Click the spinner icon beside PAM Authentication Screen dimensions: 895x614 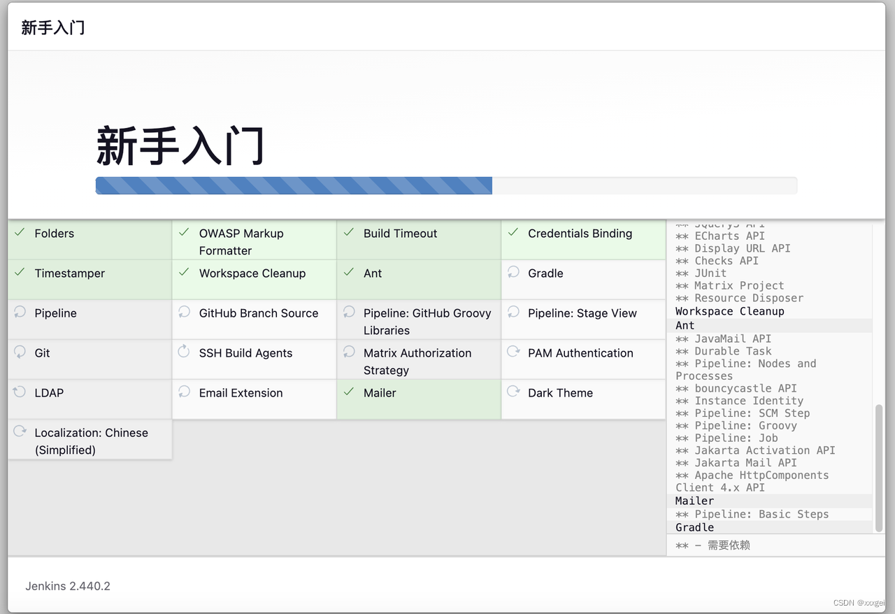pos(513,351)
